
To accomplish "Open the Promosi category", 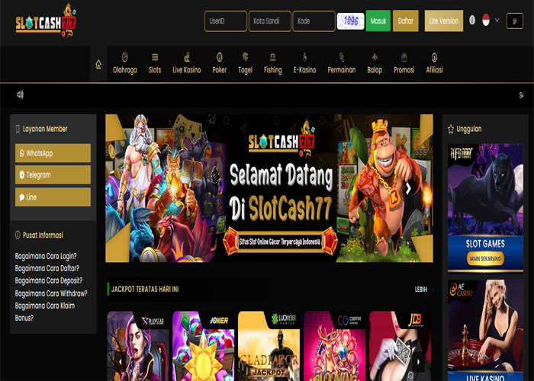I will (404, 63).
